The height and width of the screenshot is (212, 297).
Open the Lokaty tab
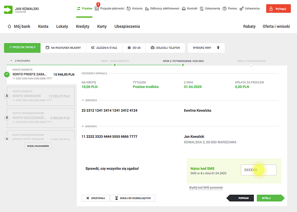pos(62,26)
